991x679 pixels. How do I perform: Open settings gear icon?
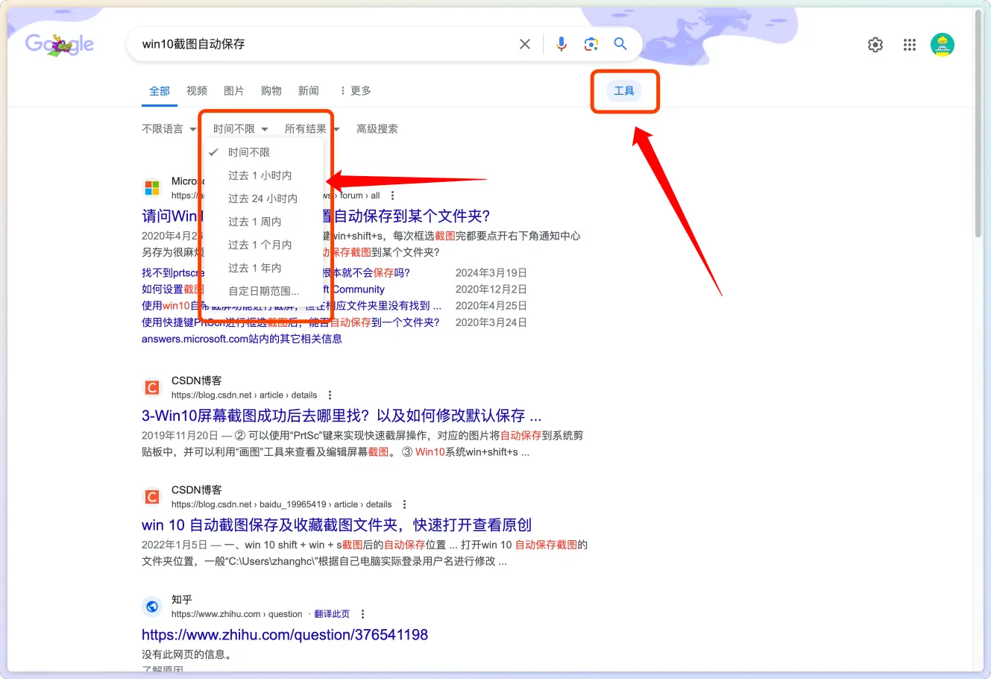[x=875, y=45]
